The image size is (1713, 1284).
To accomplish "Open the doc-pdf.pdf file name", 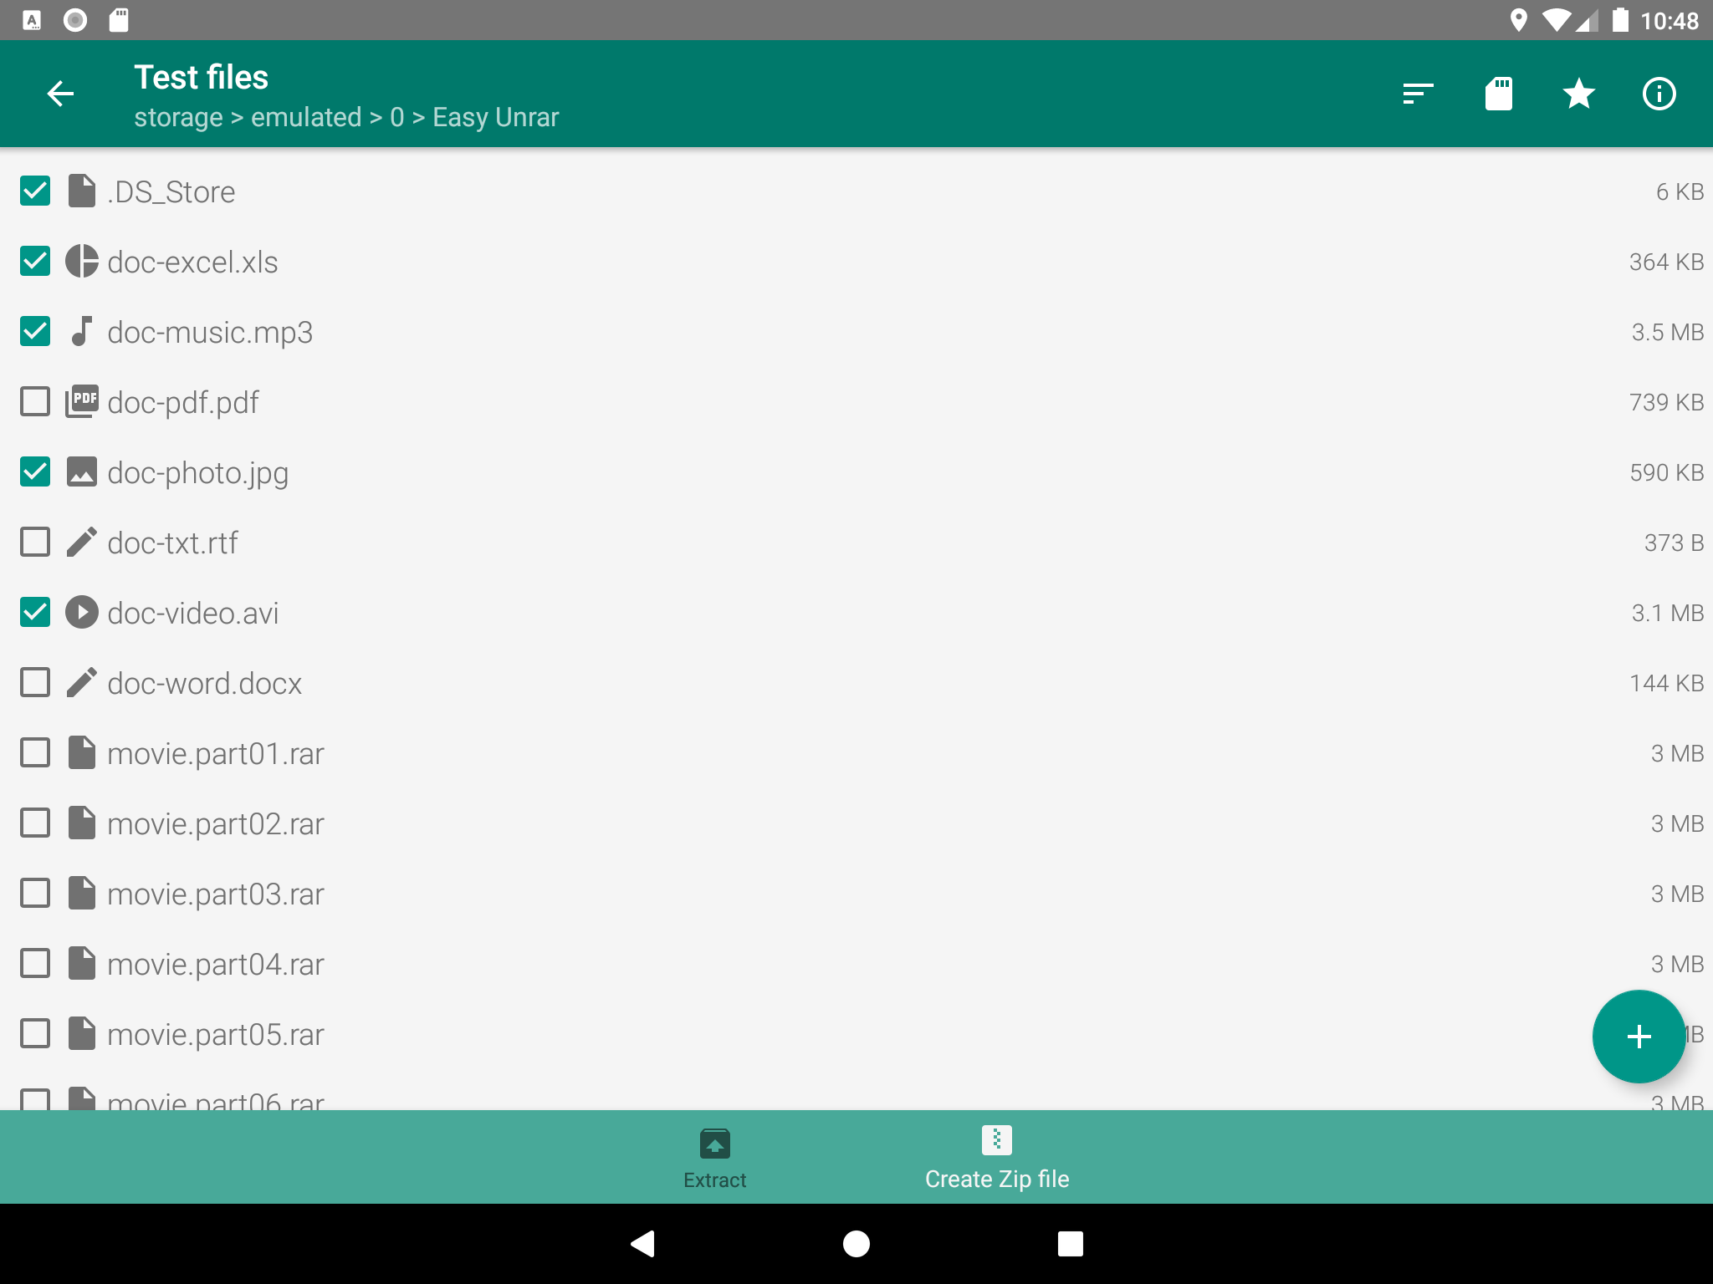I will (183, 403).
